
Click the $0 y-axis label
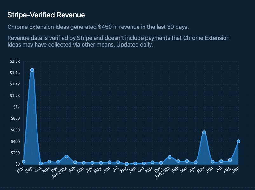[x=17, y=164]
